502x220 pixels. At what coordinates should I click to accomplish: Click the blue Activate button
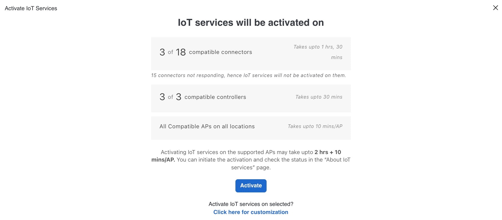point(251,186)
